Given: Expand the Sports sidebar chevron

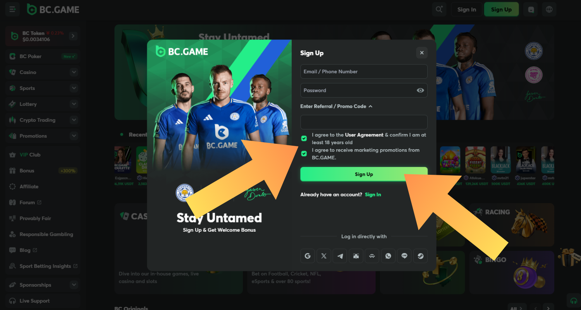Looking at the screenshot, I should click(x=74, y=88).
